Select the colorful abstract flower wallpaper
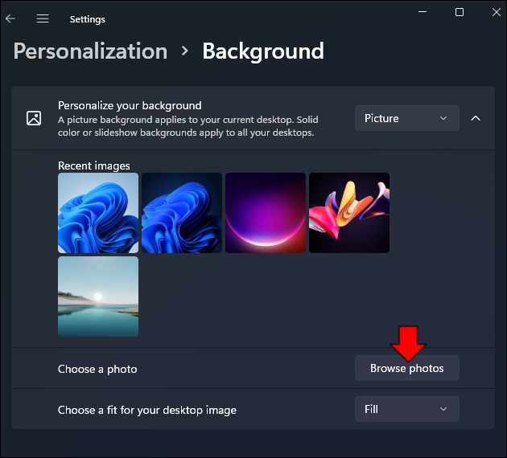This screenshot has width=507, height=458. point(349,213)
